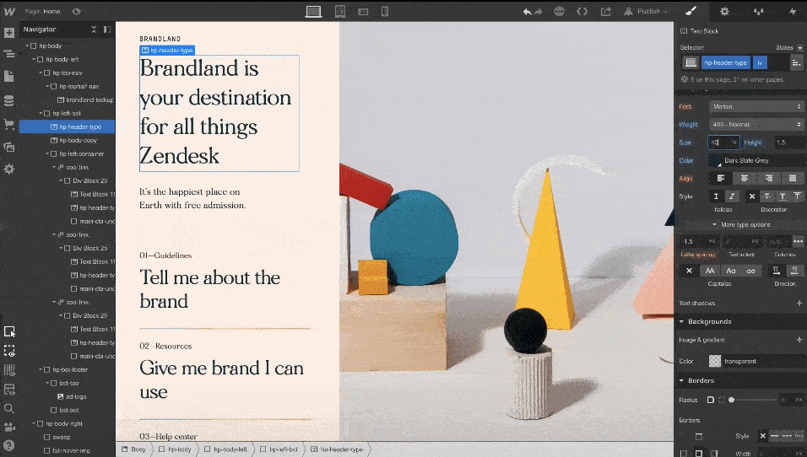Open the transparent background color swatch

715,361
